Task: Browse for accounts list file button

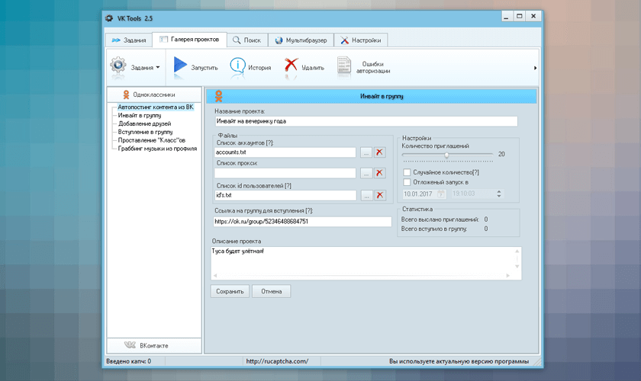Action: click(x=366, y=152)
